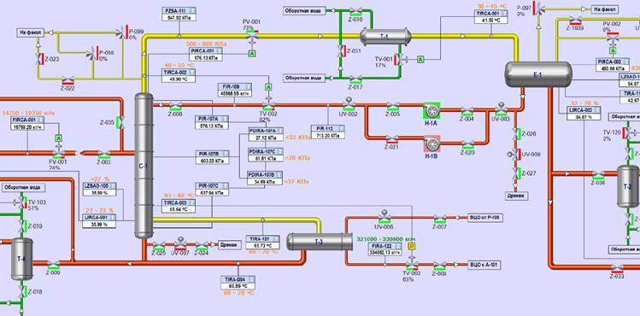Click the ВЦО к А-101 destination label
640x316 pixels.
(484, 265)
